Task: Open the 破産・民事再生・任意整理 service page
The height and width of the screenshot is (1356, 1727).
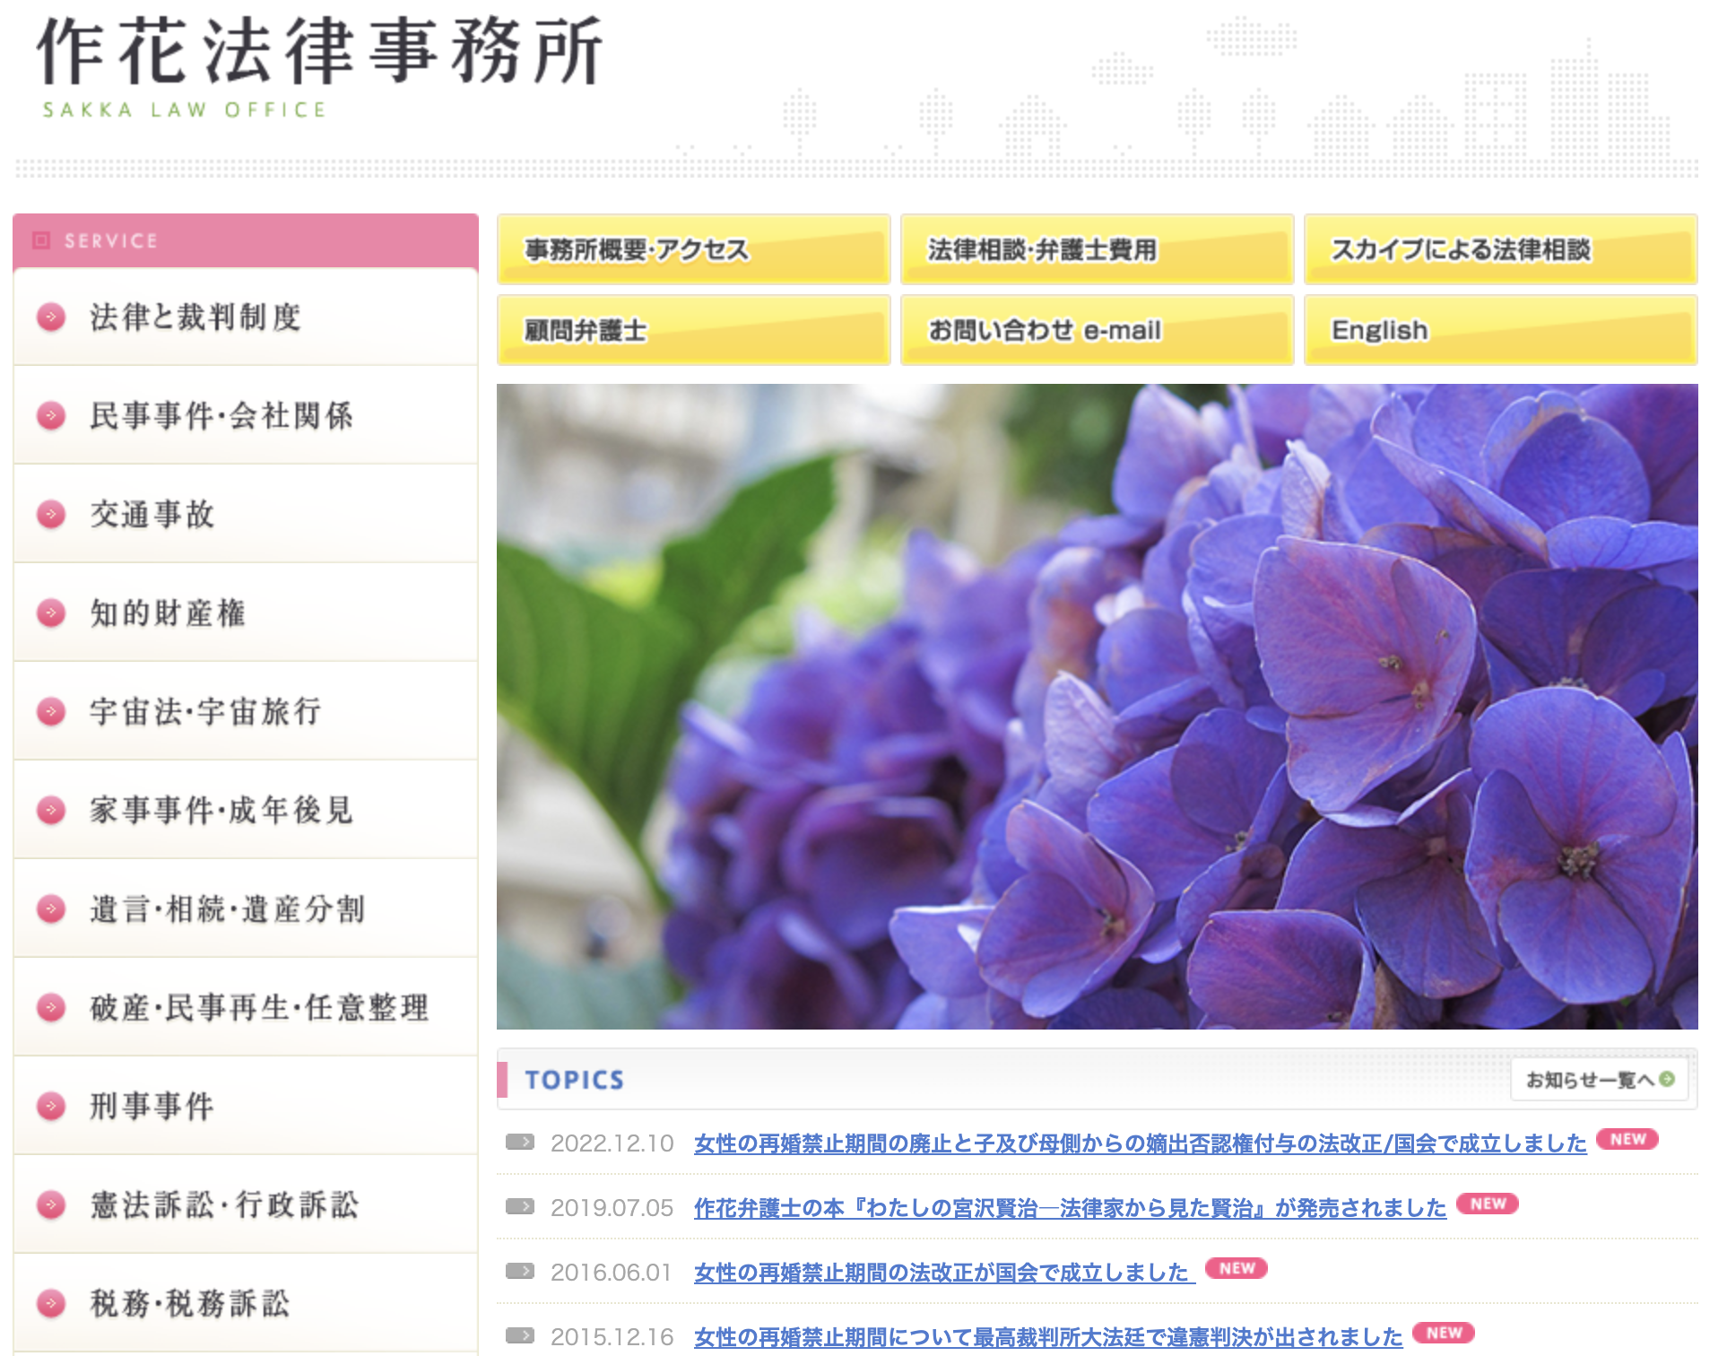Action: click(x=246, y=1007)
